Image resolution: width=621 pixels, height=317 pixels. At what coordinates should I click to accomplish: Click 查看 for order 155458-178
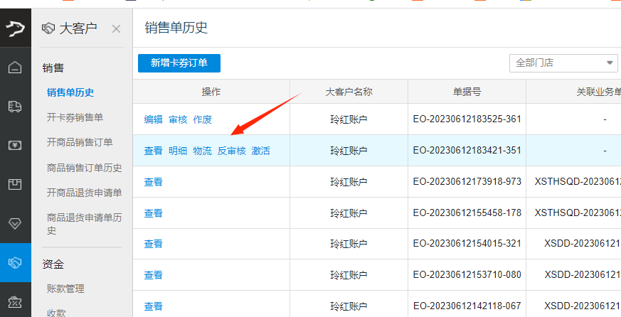click(153, 213)
